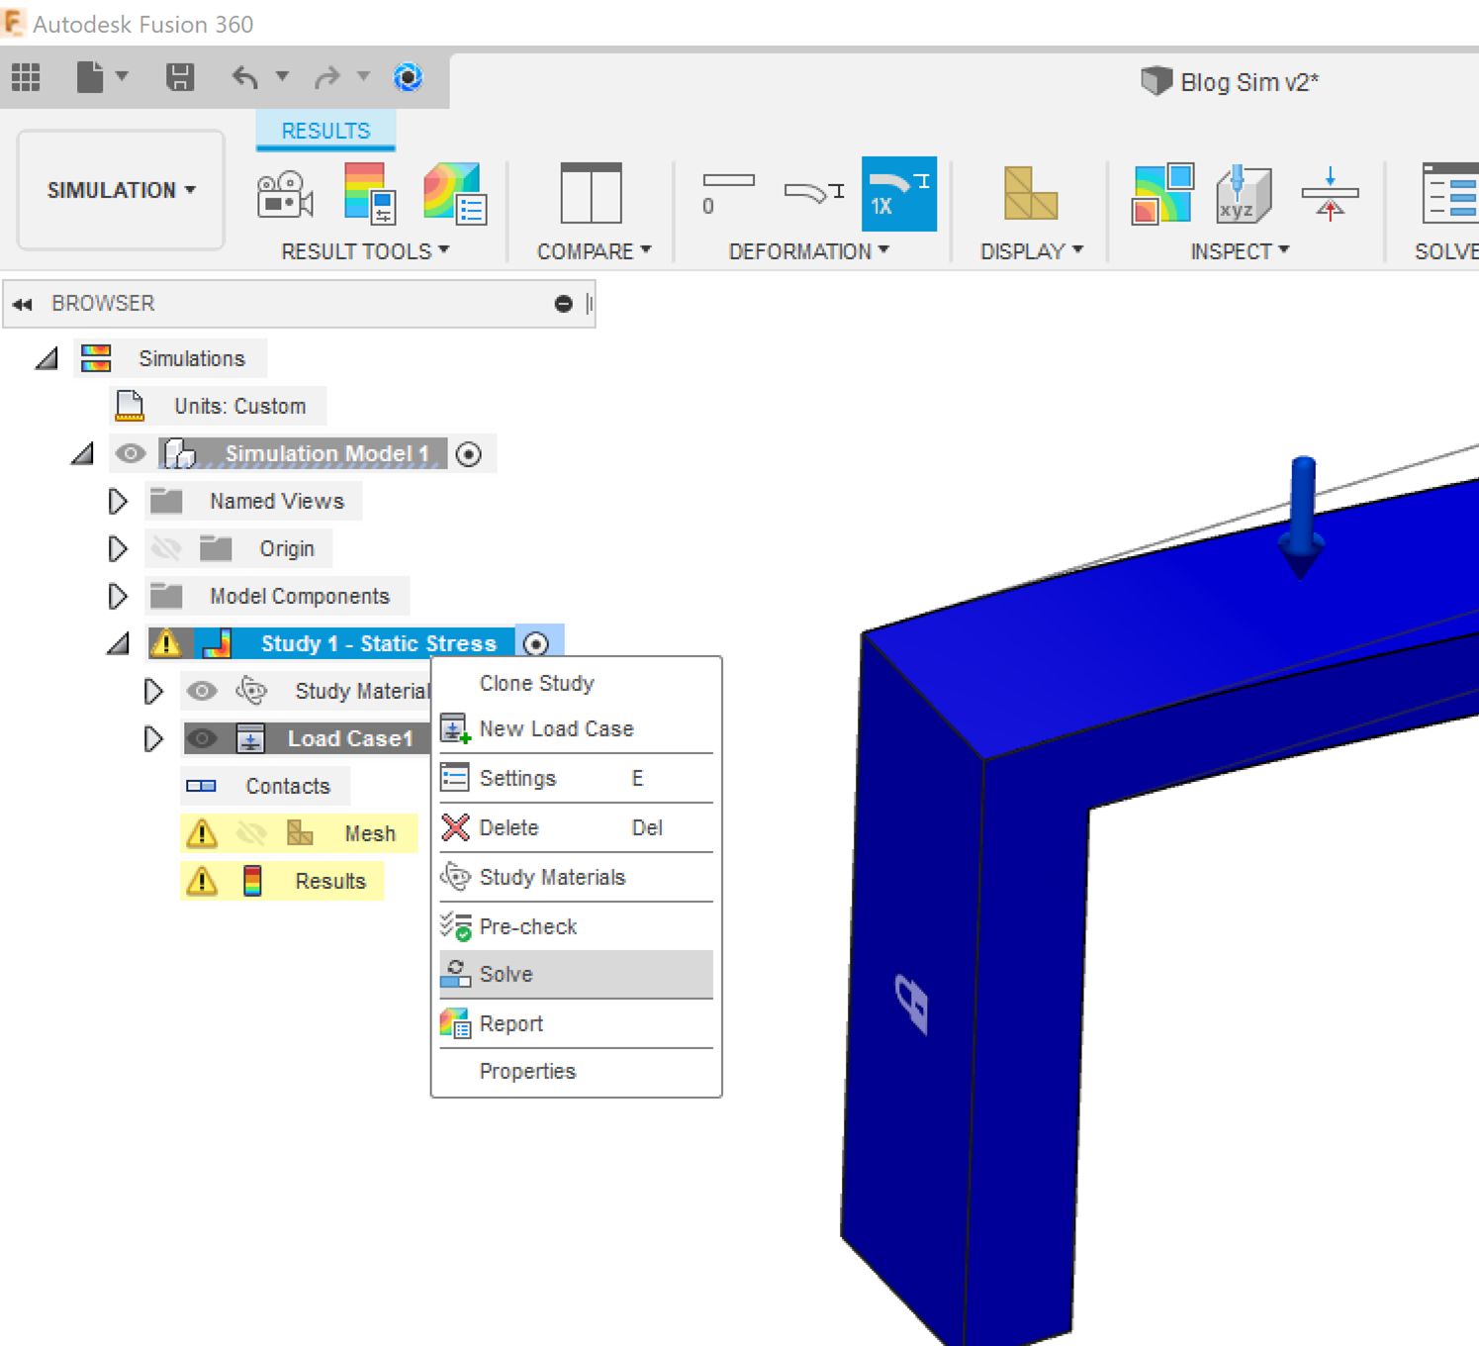Choose Pre-check from the context menu

[x=527, y=926]
